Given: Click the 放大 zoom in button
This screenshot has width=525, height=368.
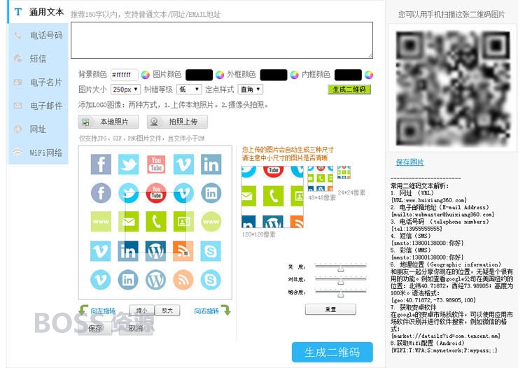Looking at the screenshot, I should (167, 310).
